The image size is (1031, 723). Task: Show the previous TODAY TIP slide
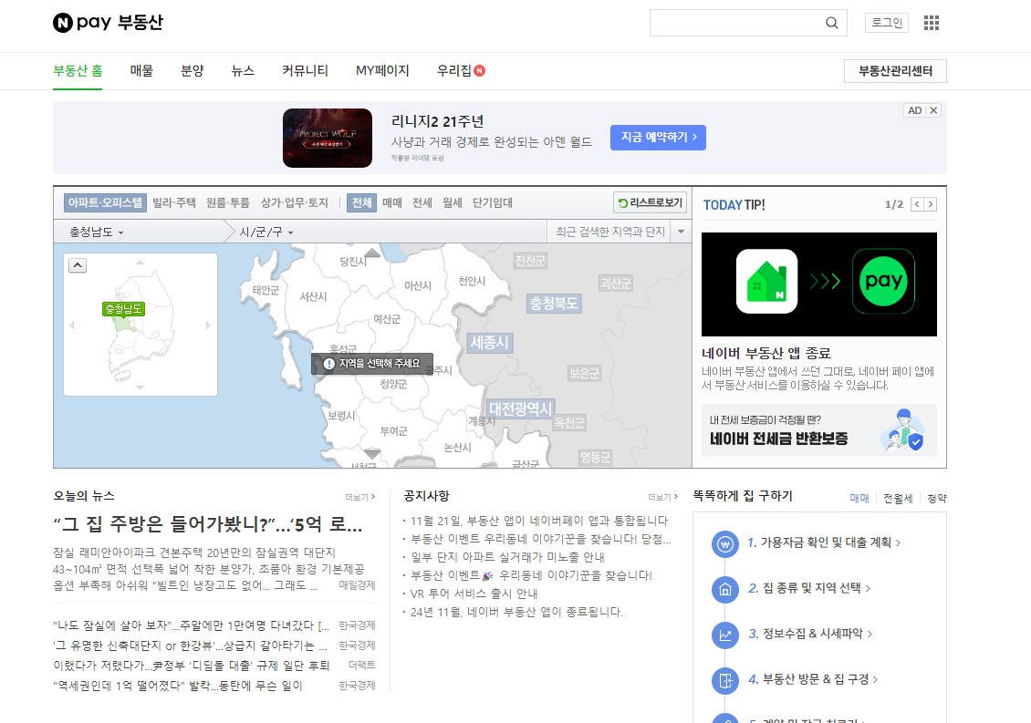pyautogui.click(x=917, y=204)
